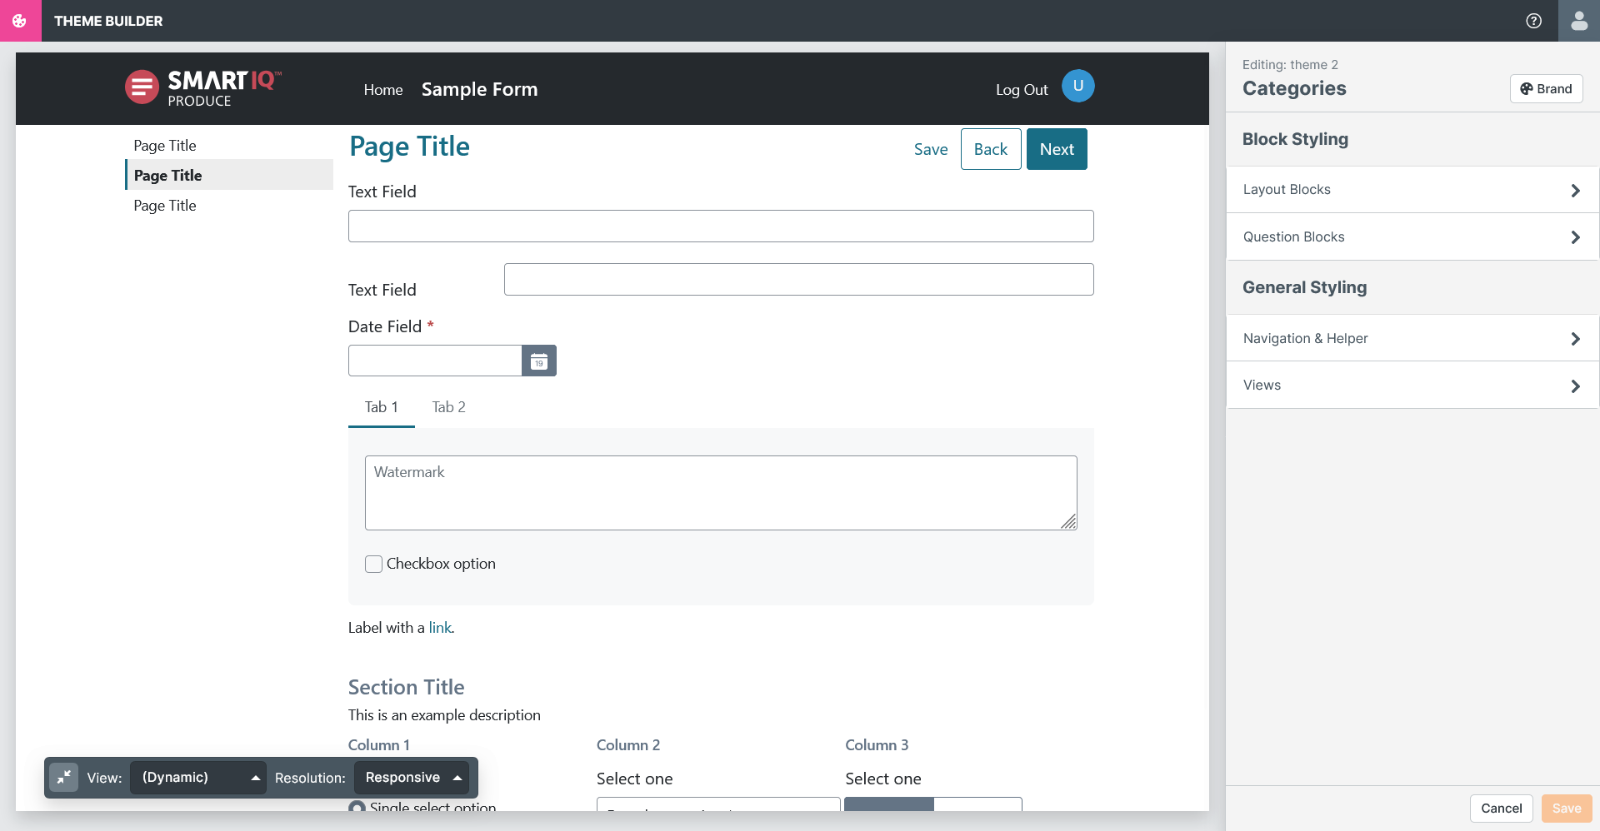Click the Log Out link
This screenshot has width=1600, height=831.
[1022, 90]
